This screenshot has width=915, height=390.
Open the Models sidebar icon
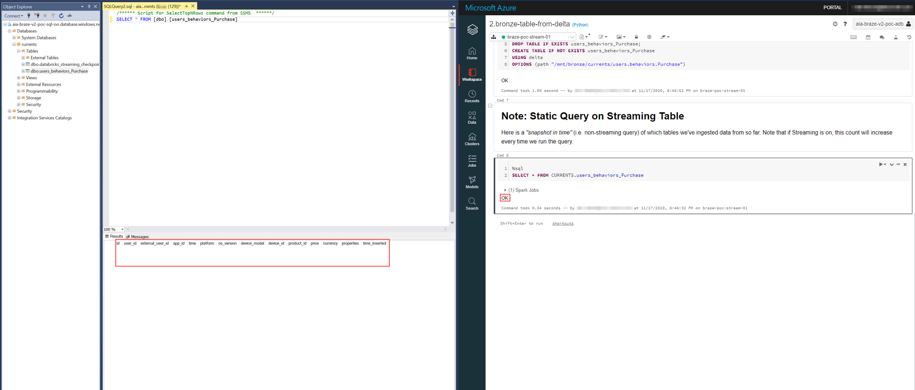472,182
